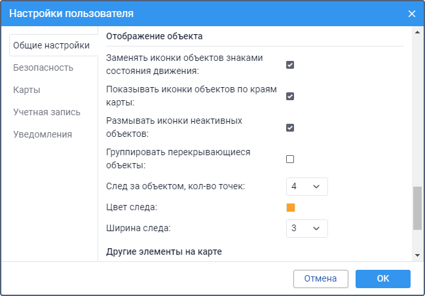
Task: Click the scrollbar down arrow
Action: coord(417,255)
